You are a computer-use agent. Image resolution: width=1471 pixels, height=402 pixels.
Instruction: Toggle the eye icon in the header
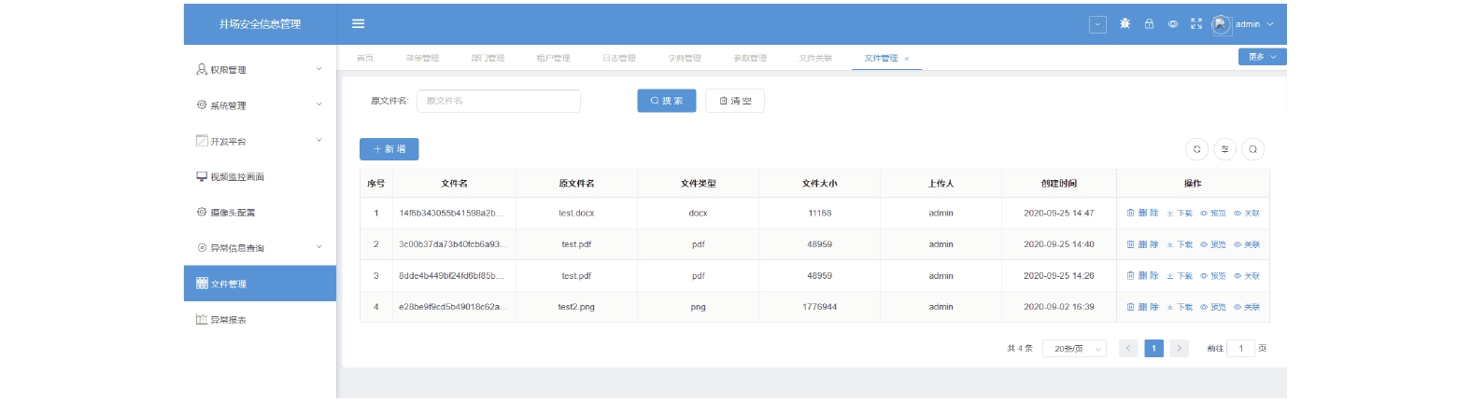pyautogui.click(x=1173, y=24)
